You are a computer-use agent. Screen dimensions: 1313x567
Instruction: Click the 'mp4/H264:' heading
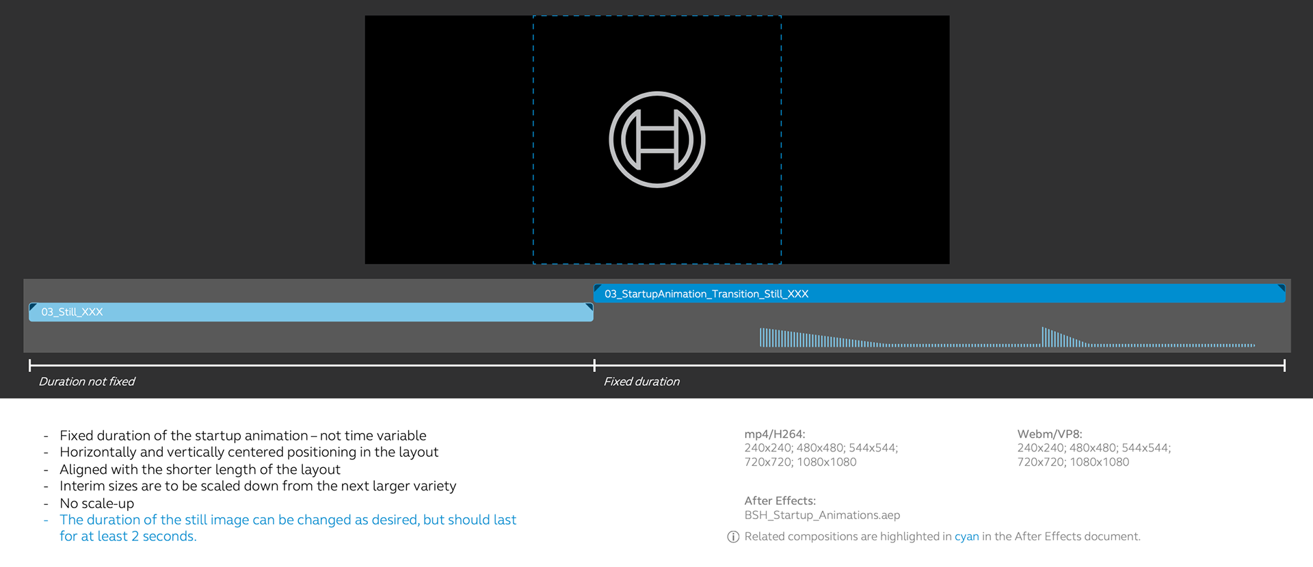(x=775, y=434)
